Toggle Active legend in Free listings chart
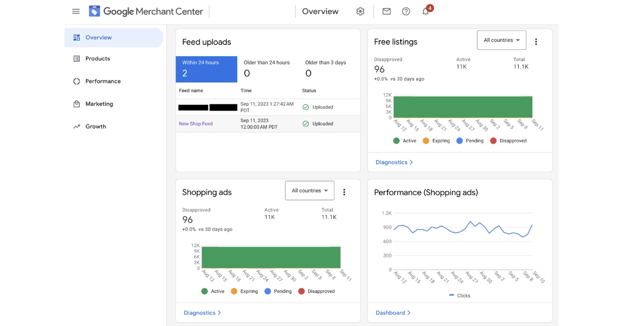 (x=404, y=141)
